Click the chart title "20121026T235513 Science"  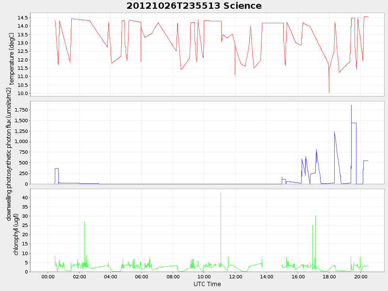tap(194, 6)
